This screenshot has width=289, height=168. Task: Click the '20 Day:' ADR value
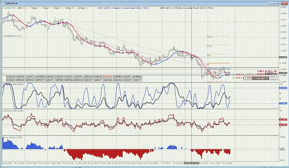tap(83, 8)
